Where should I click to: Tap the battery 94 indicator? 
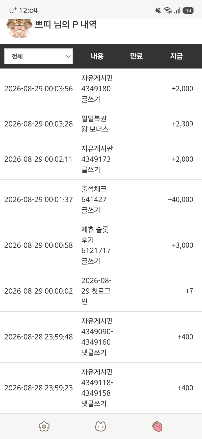[188, 10]
